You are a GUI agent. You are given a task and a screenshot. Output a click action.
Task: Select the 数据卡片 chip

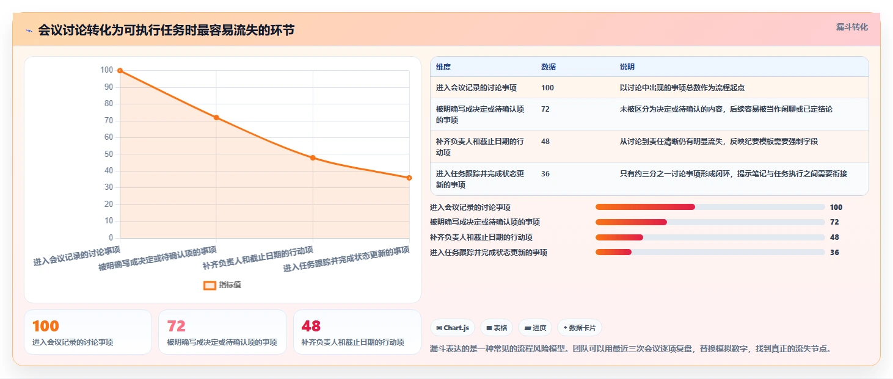coord(580,328)
